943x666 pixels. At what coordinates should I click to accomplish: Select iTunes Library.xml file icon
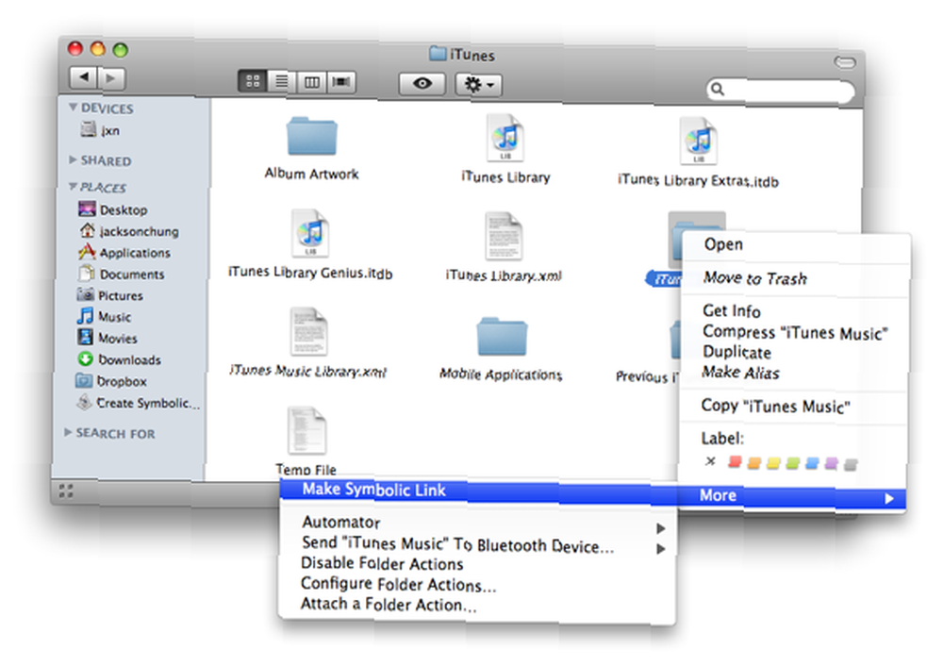pos(504,237)
